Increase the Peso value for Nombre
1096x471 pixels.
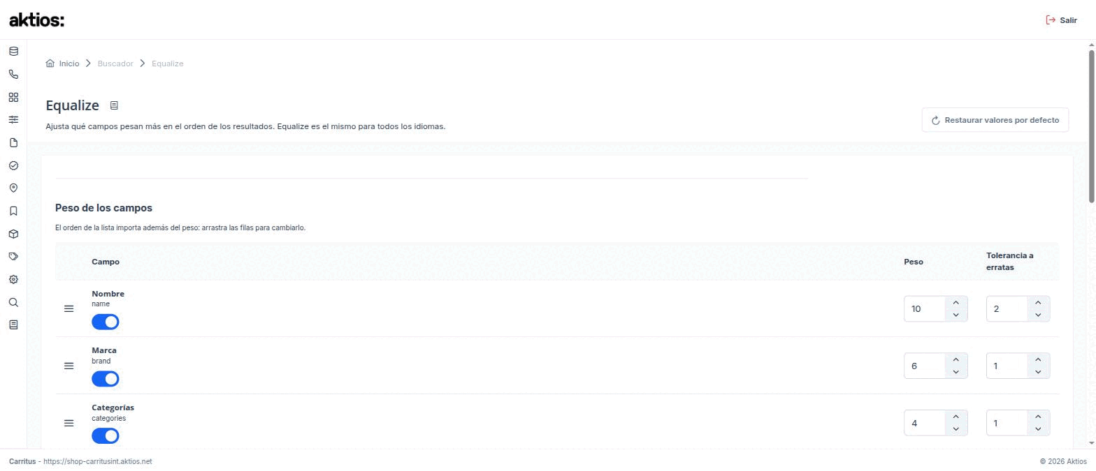coord(956,302)
